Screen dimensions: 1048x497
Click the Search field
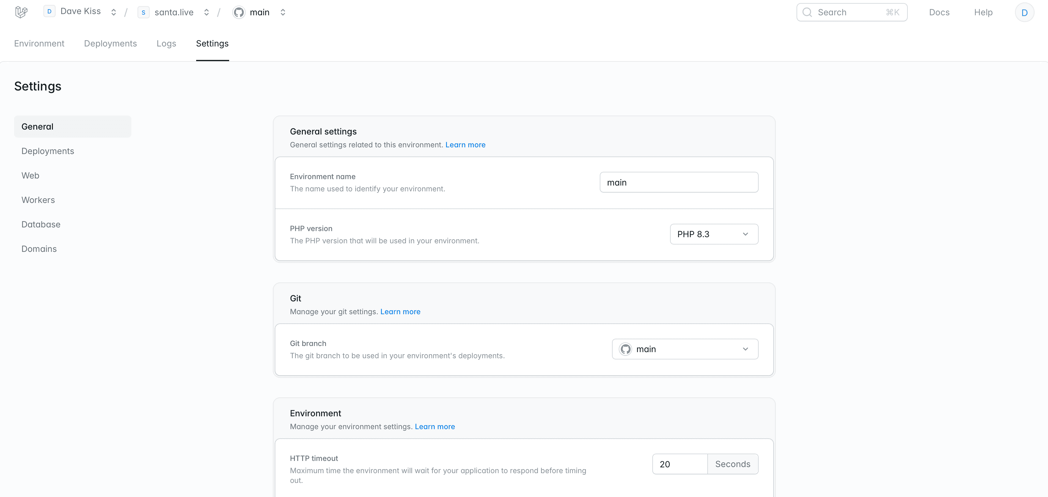click(x=852, y=12)
